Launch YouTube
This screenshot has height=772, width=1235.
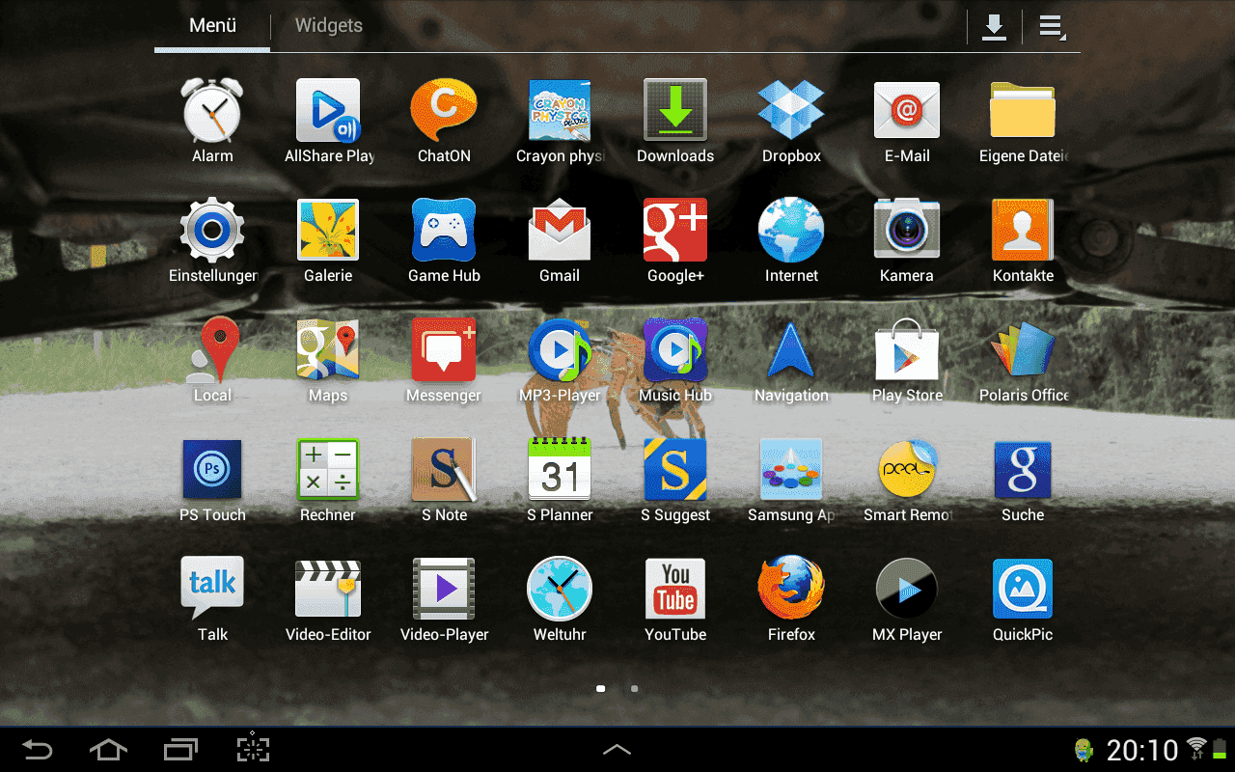click(675, 600)
